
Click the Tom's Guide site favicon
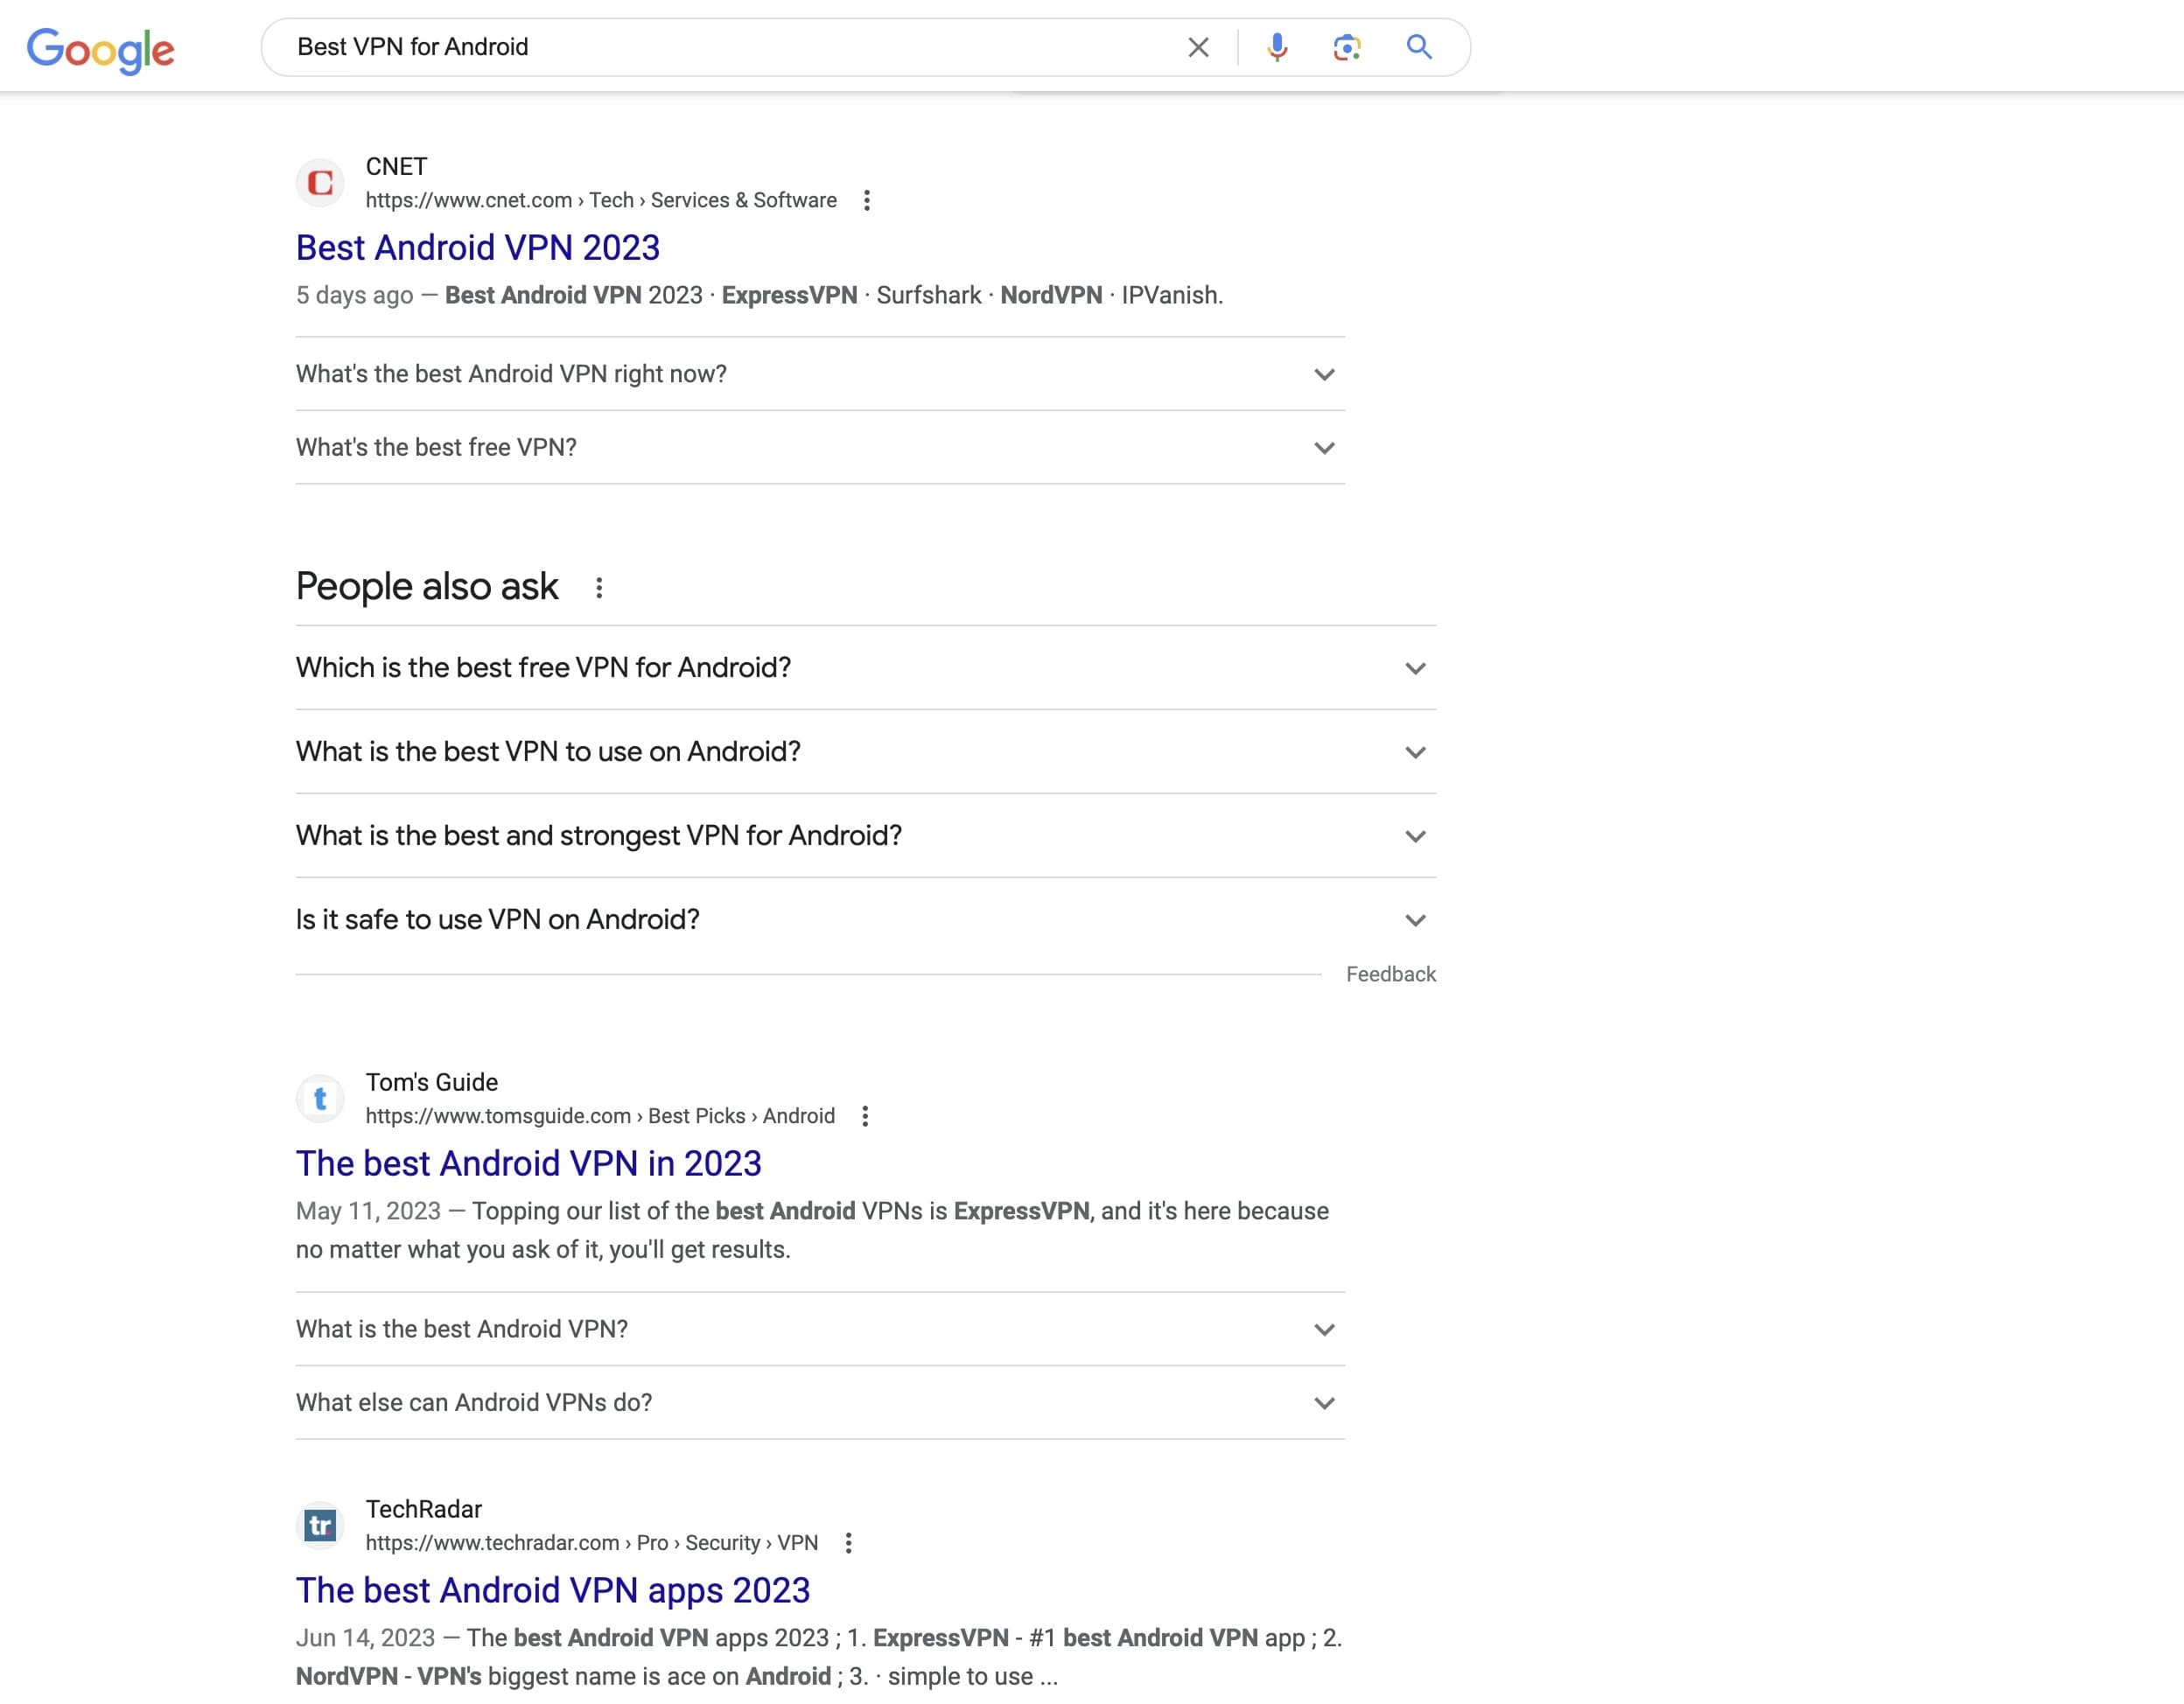pyautogui.click(x=320, y=1099)
